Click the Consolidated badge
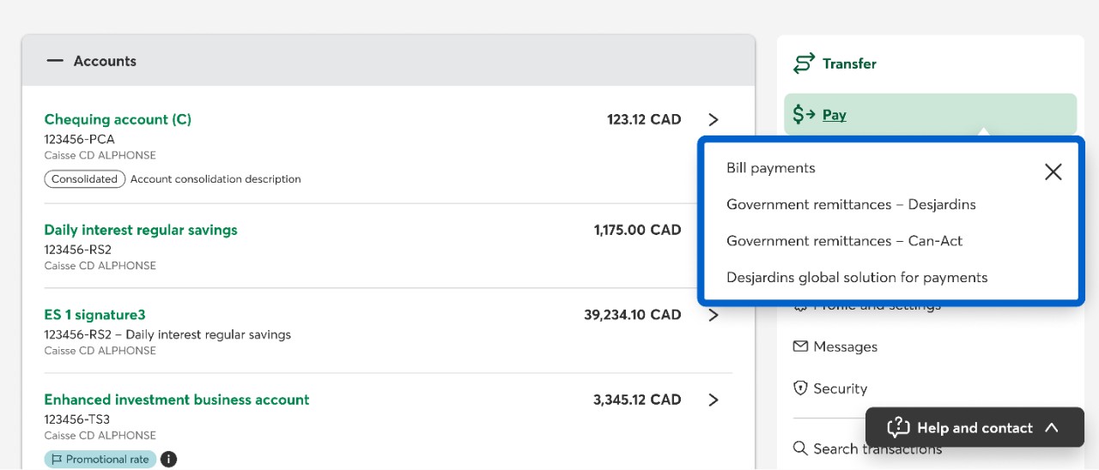Image resolution: width=1099 pixels, height=470 pixels. click(84, 179)
